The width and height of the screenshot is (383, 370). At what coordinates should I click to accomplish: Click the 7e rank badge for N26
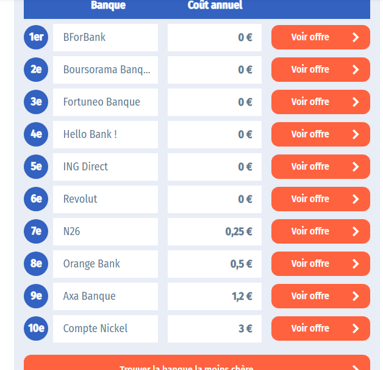click(35, 231)
